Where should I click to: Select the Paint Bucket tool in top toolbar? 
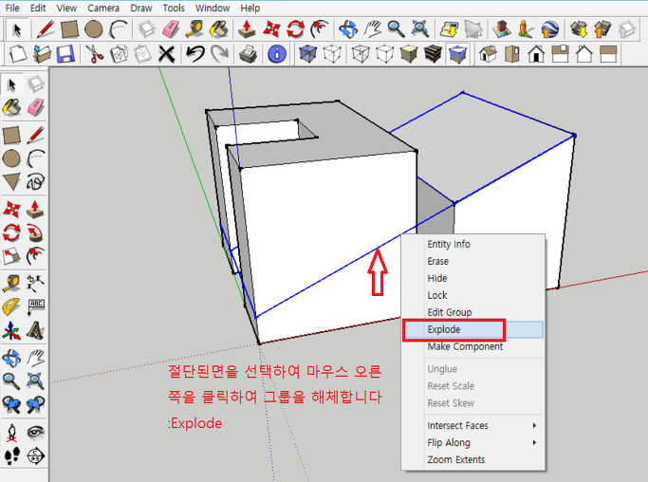point(218,29)
